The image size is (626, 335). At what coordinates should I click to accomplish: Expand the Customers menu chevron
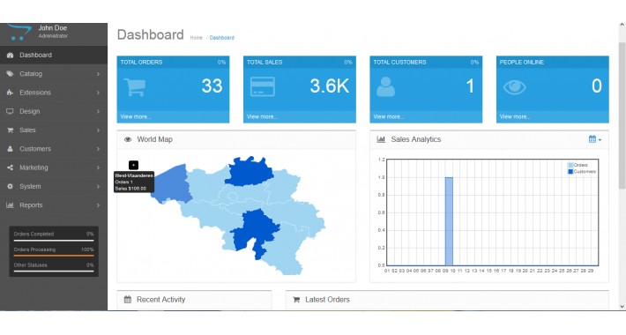pos(98,149)
